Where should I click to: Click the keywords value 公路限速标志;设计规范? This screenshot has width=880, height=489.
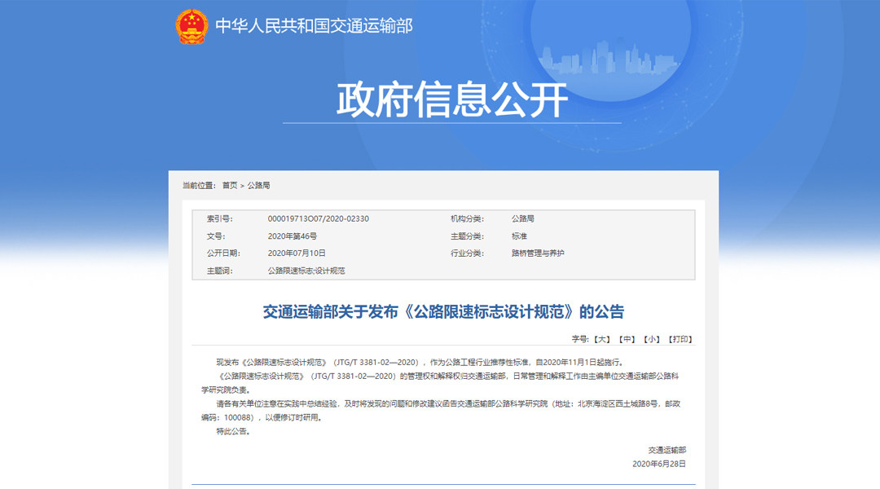[306, 271]
